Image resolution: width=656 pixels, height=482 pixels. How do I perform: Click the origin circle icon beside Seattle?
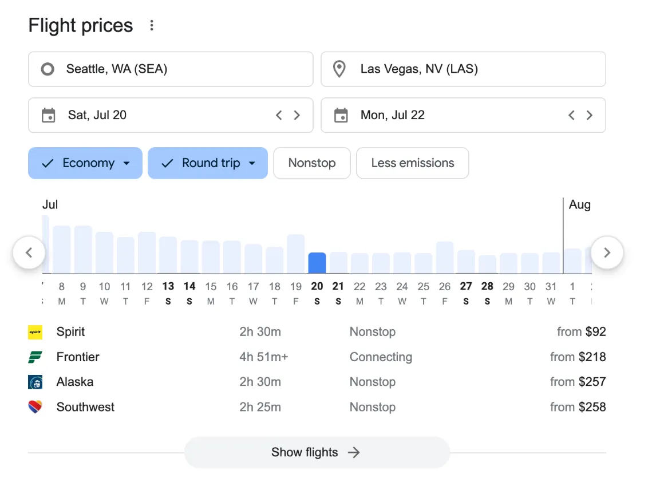point(48,69)
